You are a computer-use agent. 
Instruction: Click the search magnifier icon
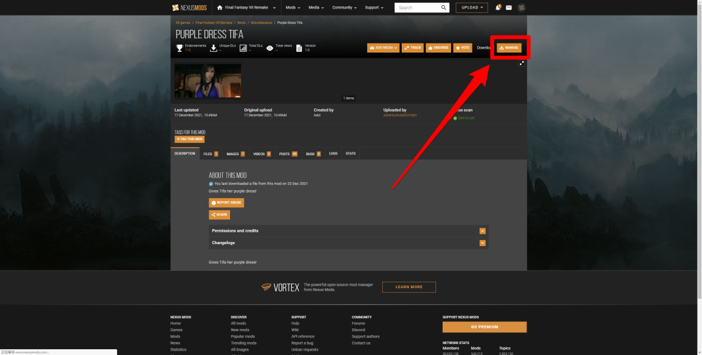tap(444, 8)
